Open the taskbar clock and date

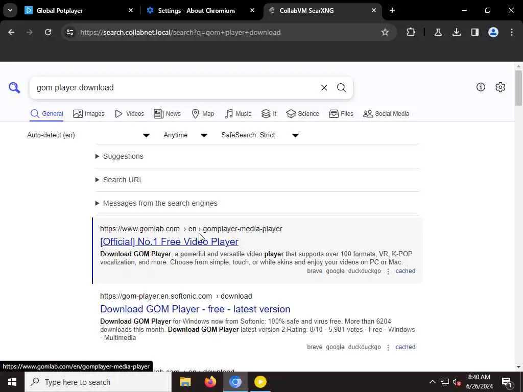click(479, 382)
